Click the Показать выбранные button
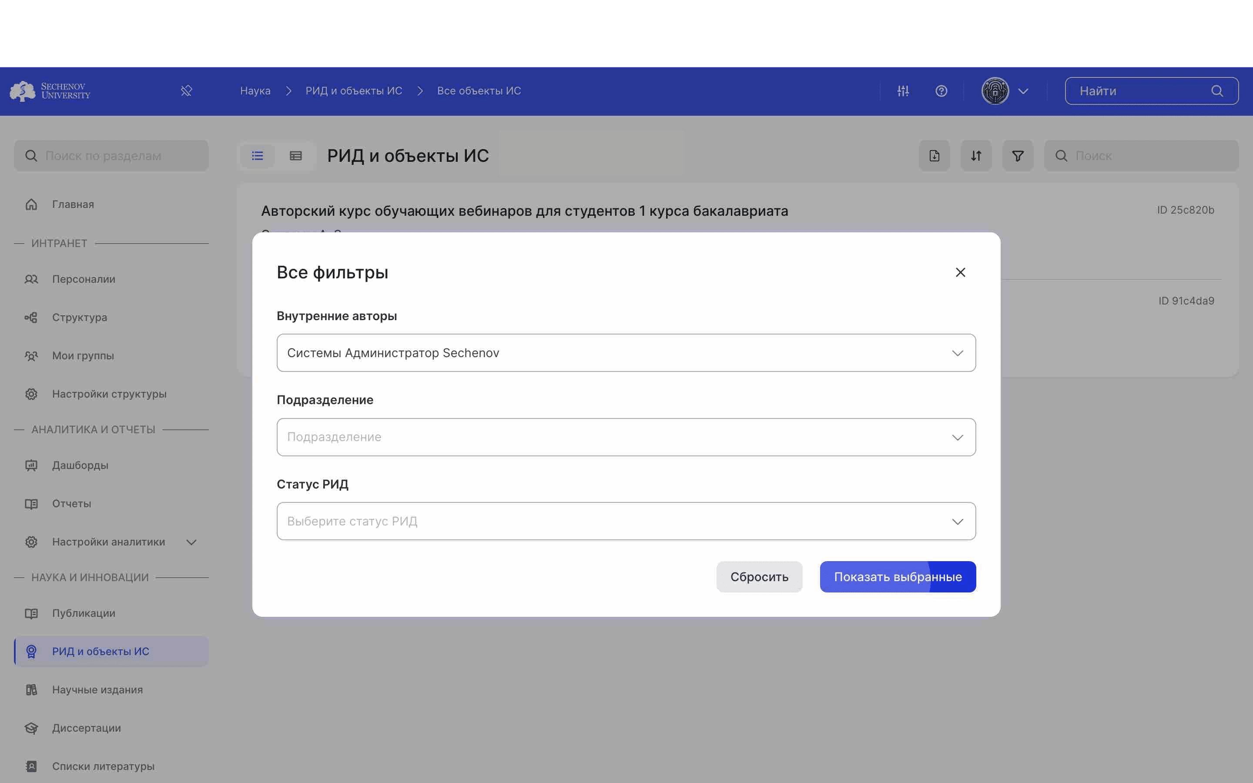Image resolution: width=1253 pixels, height=783 pixels. [898, 577]
